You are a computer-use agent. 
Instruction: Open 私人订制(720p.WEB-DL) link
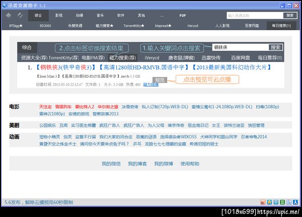[x=165, y=107]
